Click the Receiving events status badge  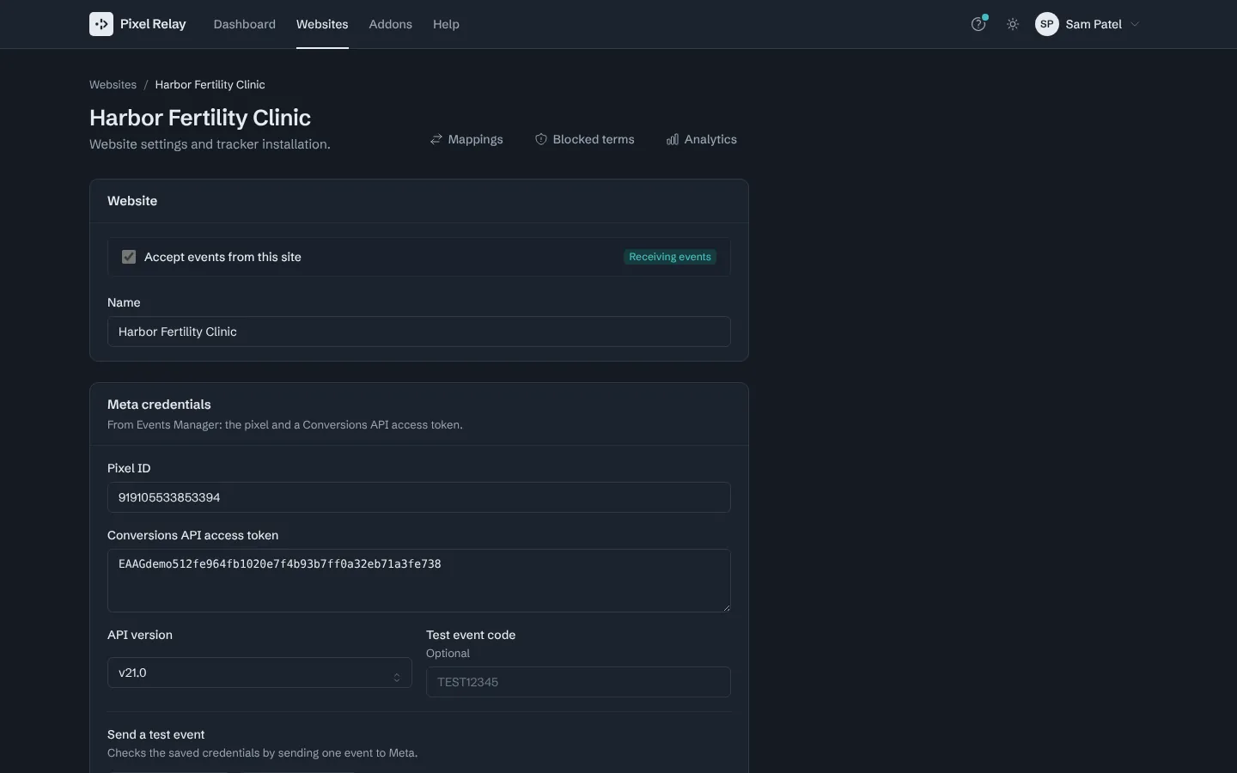pyautogui.click(x=670, y=257)
